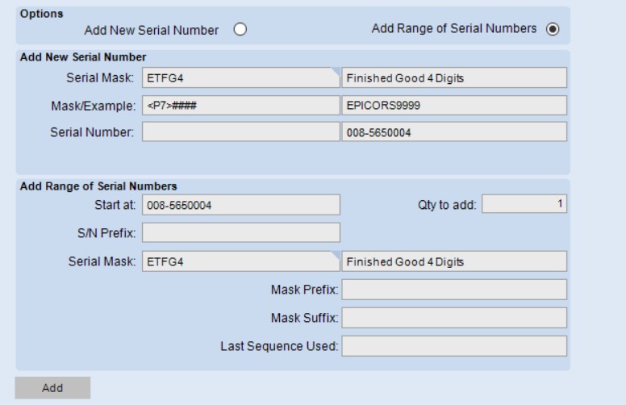Click the lower Serial Mask ETFG4 field
Screen dimensions: 626x405
(241, 261)
